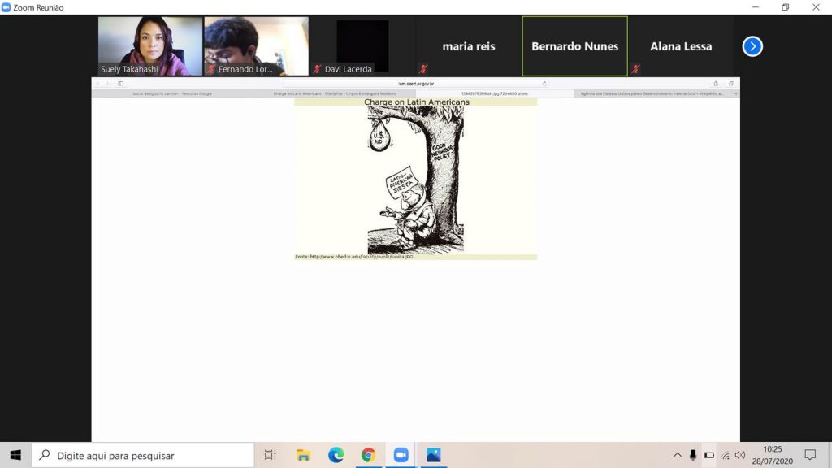Click the microphone icon in system tray
The height and width of the screenshot is (468, 832).
[693, 455]
